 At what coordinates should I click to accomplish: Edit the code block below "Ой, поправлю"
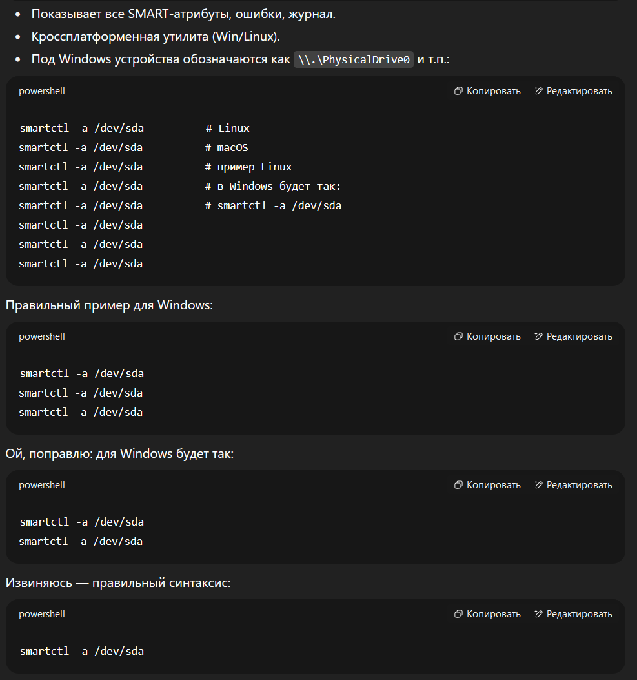(x=573, y=485)
